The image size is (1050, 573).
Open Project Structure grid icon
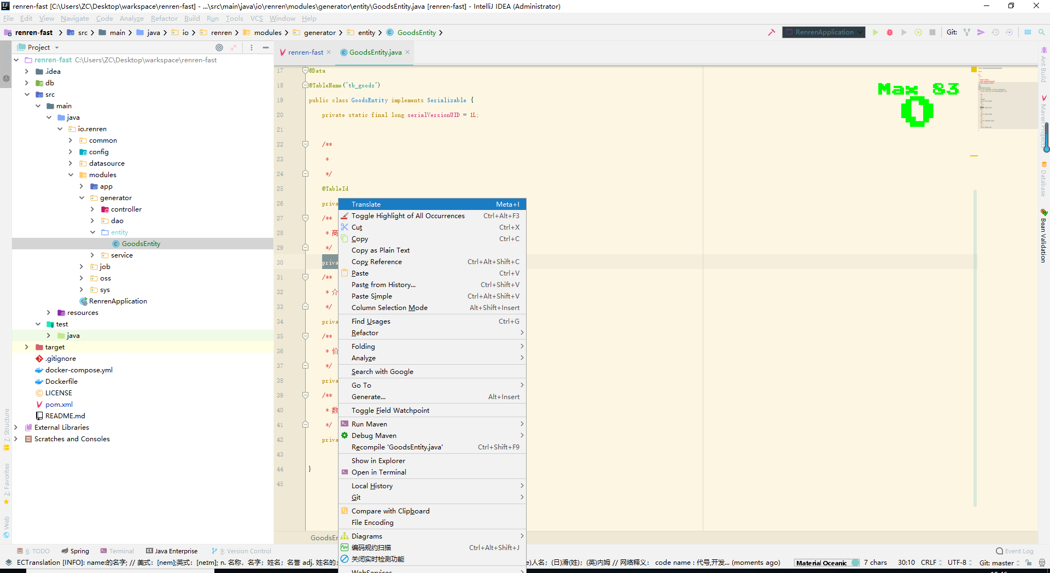click(x=1028, y=32)
